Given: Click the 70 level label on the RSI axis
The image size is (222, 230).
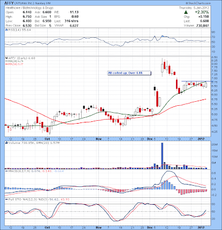Looking at the screenshot, I should [213, 37].
